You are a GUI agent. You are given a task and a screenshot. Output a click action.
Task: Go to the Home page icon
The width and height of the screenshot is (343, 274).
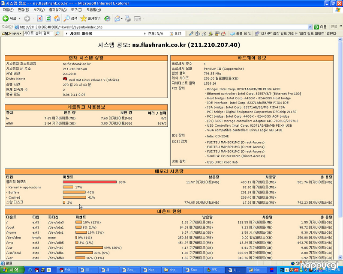57,18
